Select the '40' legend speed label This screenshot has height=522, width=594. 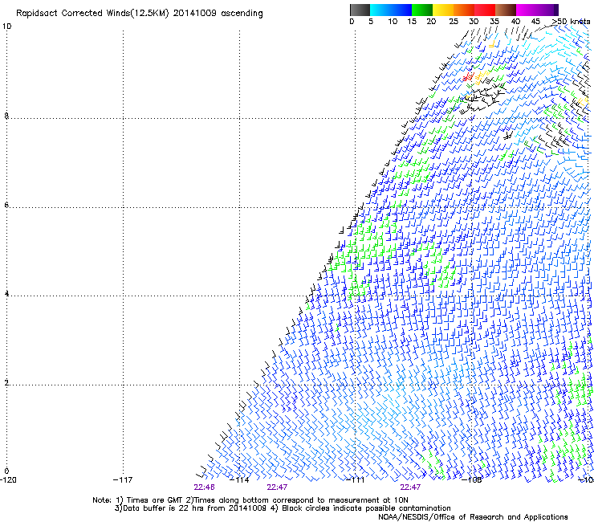(515, 22)
